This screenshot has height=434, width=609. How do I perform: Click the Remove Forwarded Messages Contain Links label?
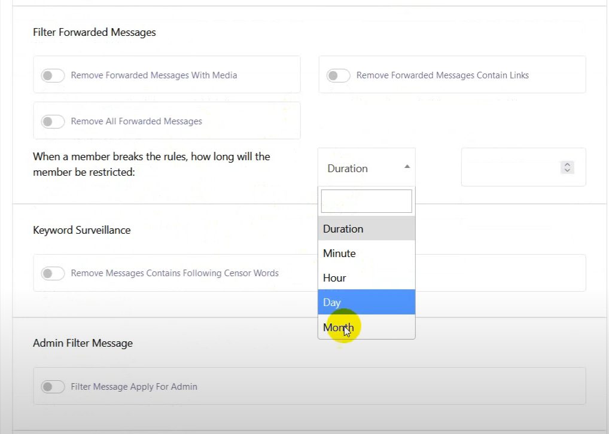[442, 75]
